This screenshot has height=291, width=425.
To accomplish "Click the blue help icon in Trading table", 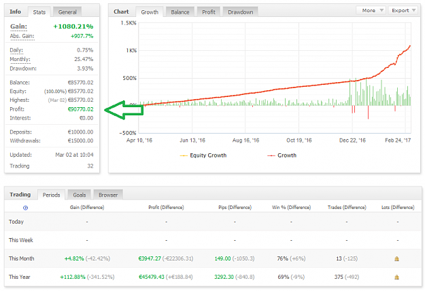I will pyautogui.click(x=25, y=208).
